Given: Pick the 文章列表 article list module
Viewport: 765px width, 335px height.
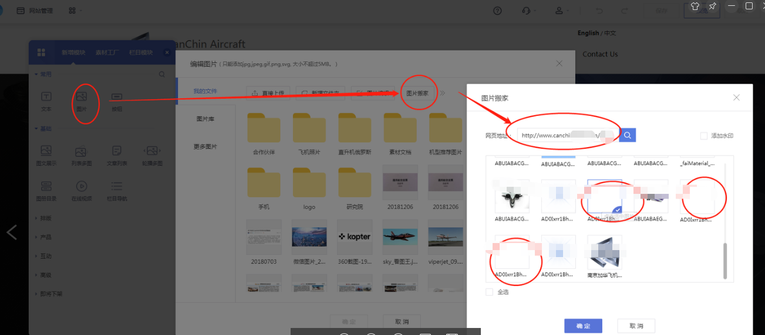Looking at the screenshot, I should pos(117,151).
